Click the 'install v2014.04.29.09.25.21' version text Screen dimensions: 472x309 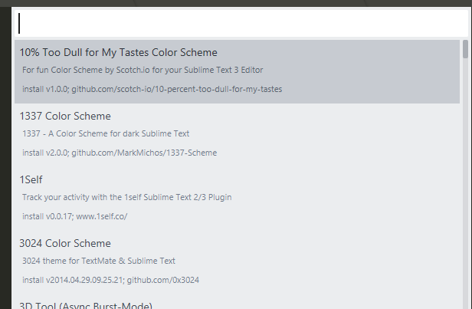72,280
